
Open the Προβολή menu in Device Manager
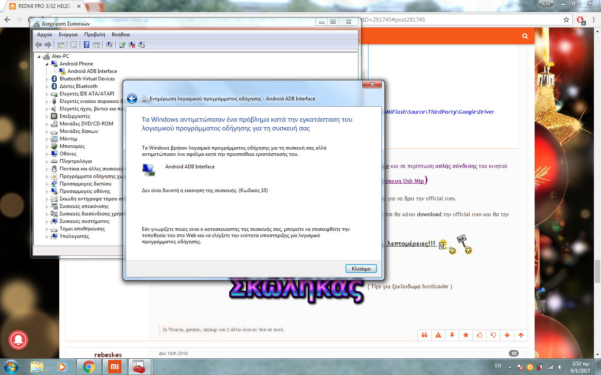(95, 35)
